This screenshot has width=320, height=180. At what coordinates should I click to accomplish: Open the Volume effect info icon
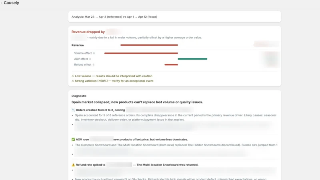(x=94, y=53)
